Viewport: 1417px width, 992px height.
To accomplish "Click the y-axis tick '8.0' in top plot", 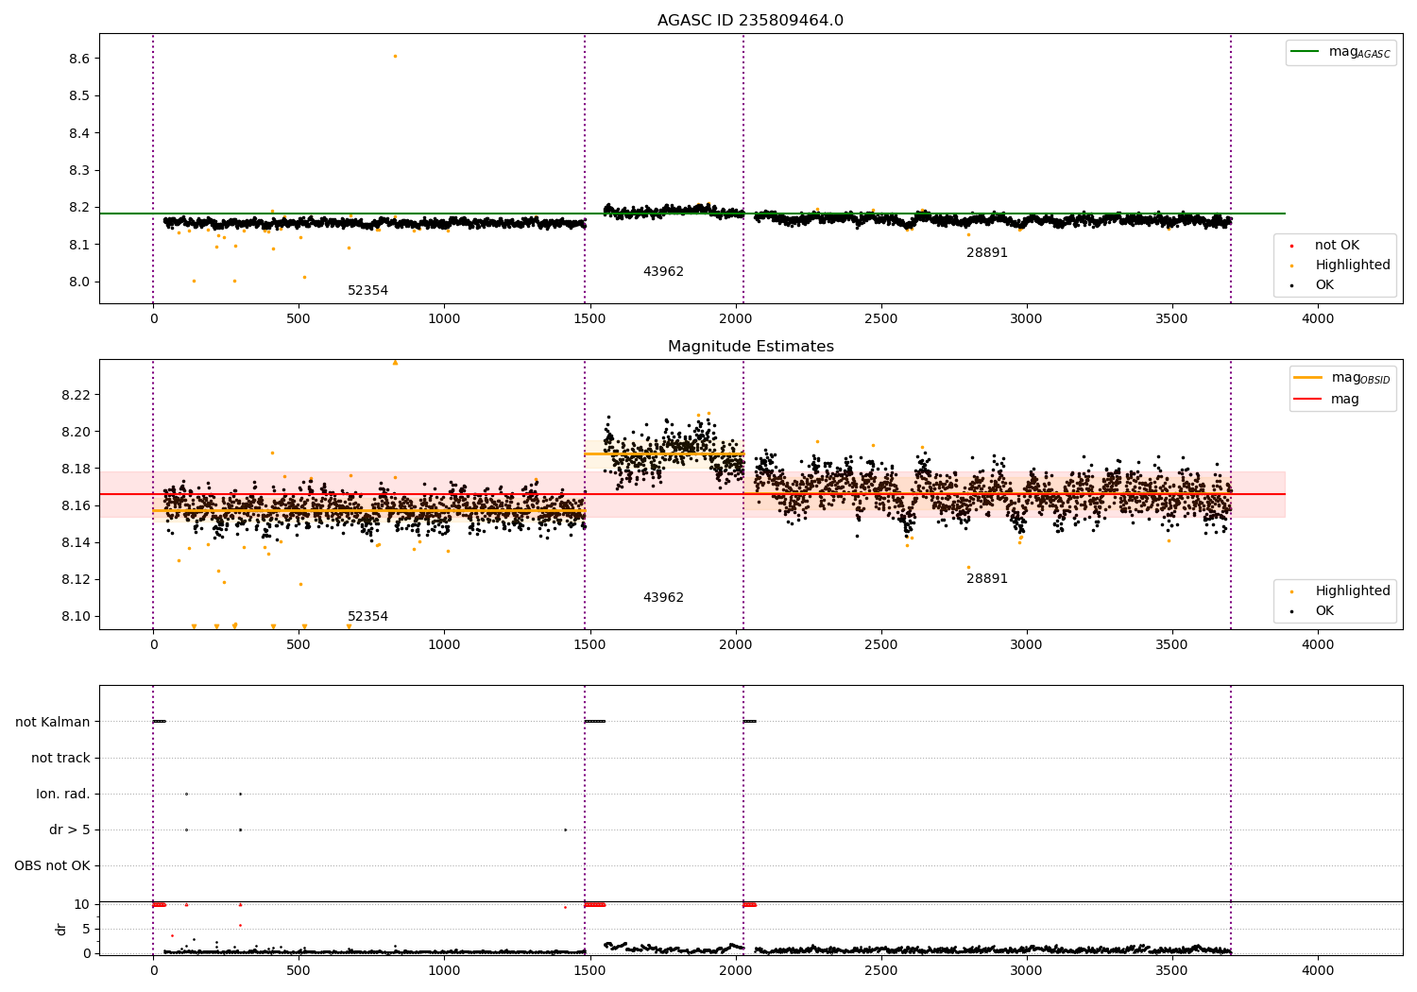I will click(79, 282).
